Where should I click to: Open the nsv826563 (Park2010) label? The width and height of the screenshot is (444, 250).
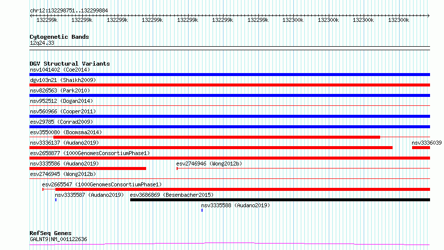pyautogui.click(x=60, y=90)
